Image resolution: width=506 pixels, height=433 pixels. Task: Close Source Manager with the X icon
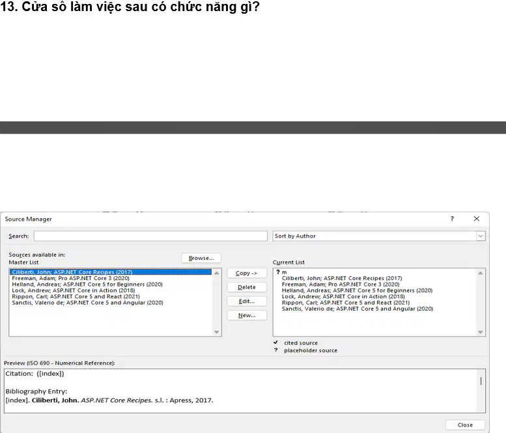(476, 219)
